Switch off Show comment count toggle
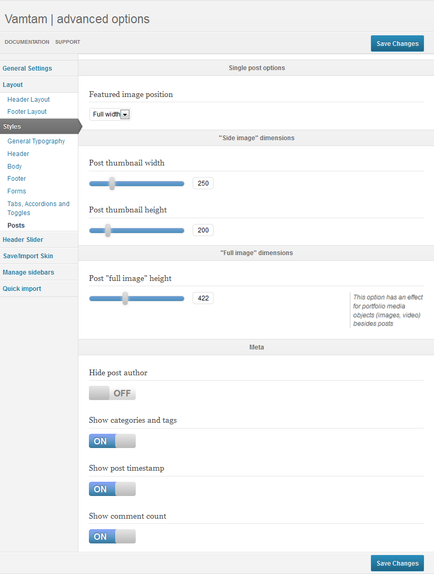Viewport: 434px width, 574px height. pyautogui.click(x=112, y=536)
